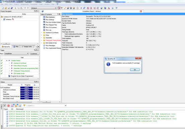The image size is (185, 129).
Task: Toggle the red error messages filter
Action: (x=8, y=105)
